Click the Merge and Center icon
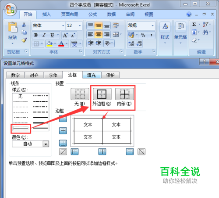 click(x=116, y=35)
